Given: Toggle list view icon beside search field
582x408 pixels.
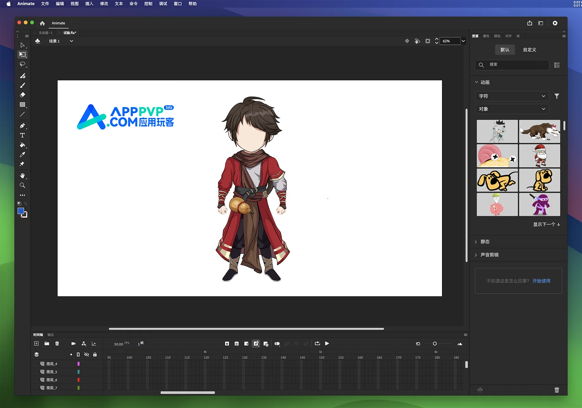Looking at the screenshot, I should click(557, 65).
